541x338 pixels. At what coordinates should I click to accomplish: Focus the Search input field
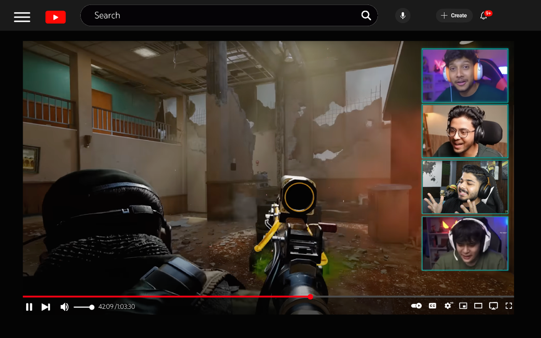[x=229, y=15]
